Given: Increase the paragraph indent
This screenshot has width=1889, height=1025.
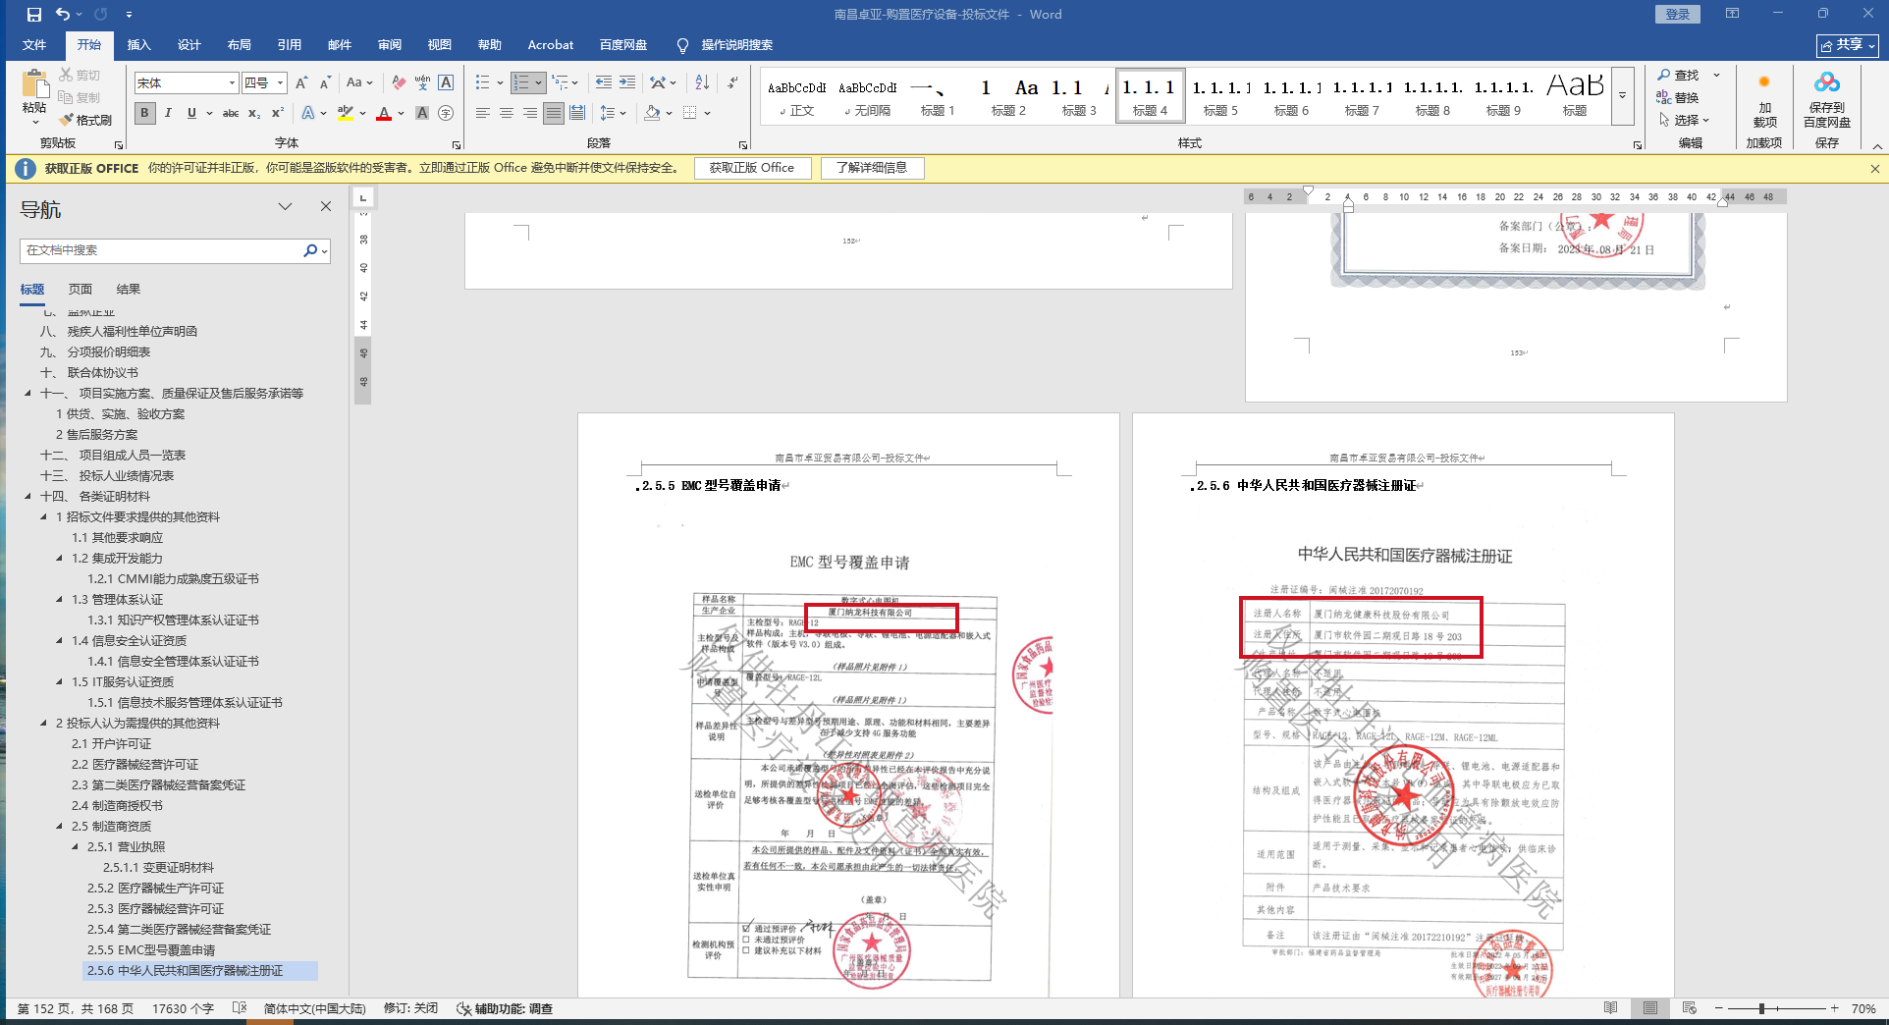Looking at the screenshot, I should [626, 82].
